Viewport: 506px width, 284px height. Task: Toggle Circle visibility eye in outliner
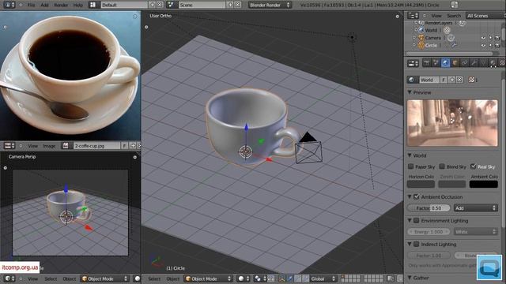click(483, 46)
